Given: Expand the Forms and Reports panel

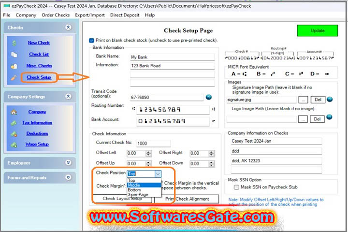Looking at the screenshot, I should [68, 177].
